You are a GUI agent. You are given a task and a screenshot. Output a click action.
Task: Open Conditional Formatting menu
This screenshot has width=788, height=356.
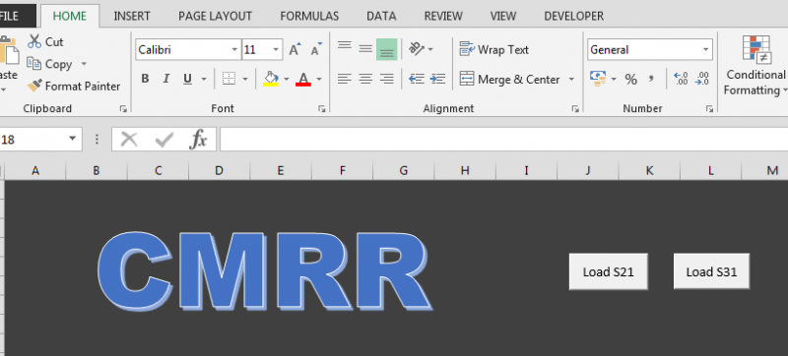tap(755, 65)
